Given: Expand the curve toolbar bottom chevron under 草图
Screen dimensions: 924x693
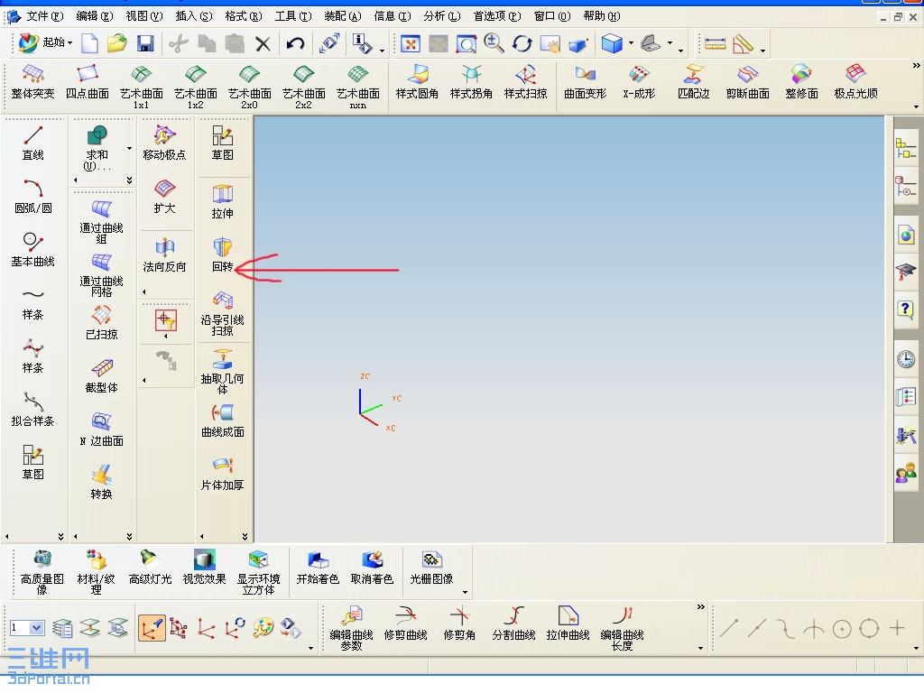Looking at the screenshot, I should click(x=60, y=536).
